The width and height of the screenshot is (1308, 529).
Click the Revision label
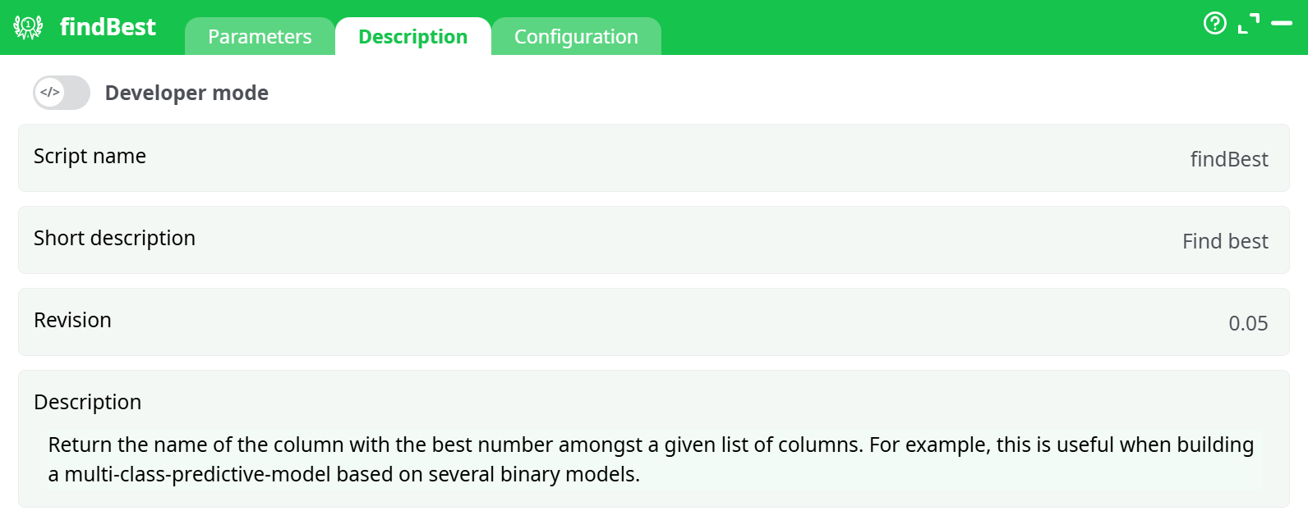coord(72,320)
